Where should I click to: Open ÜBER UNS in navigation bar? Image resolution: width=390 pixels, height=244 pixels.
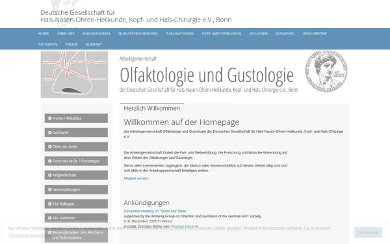point(66,33)
